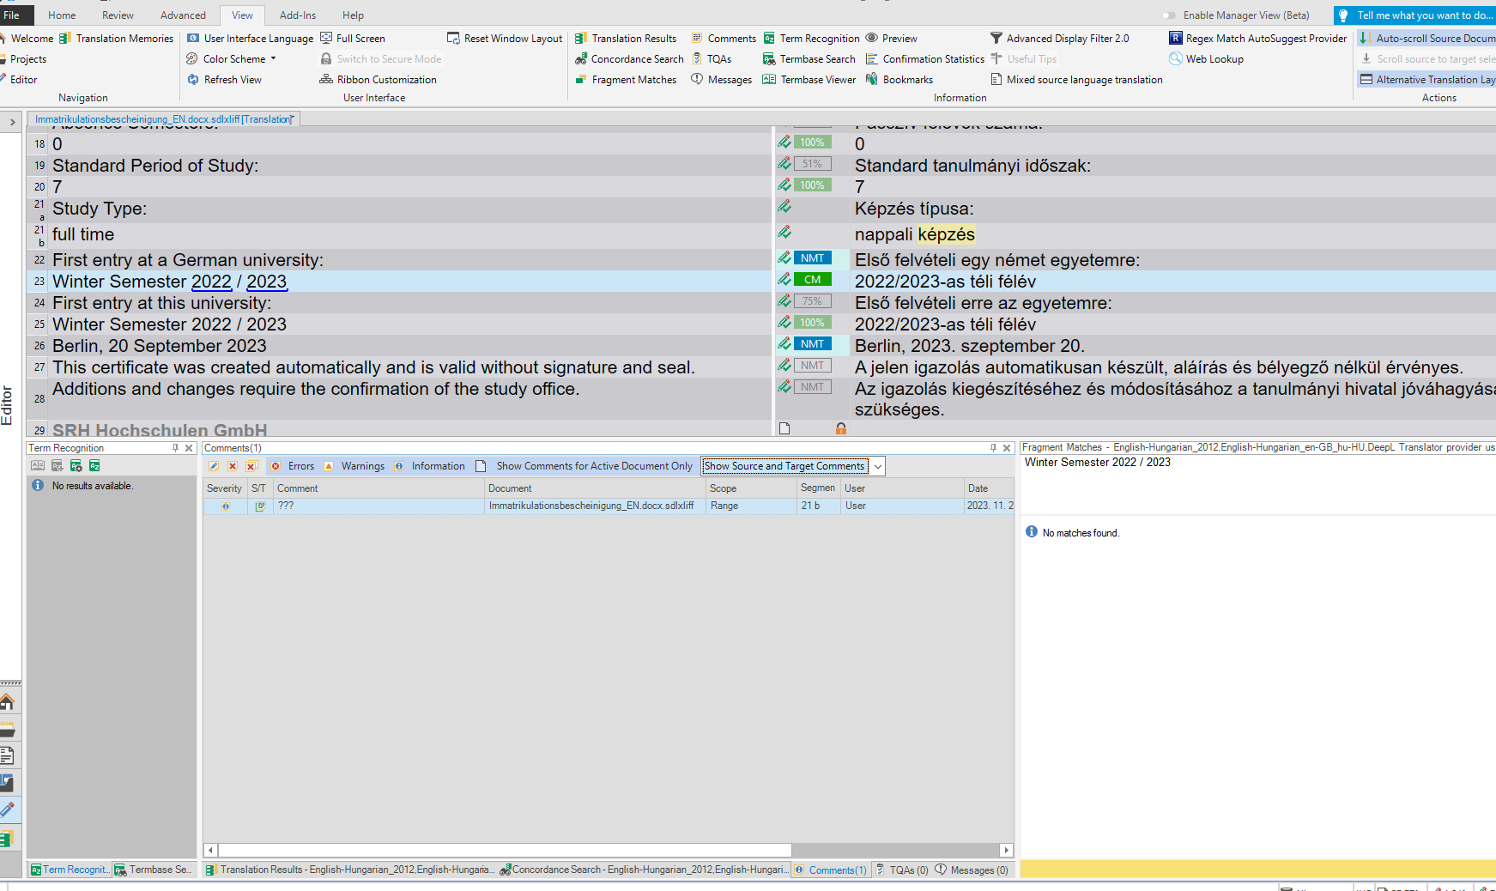Image resolution: width=1496 pixels, height=891 pixels.
Task: Click User Interface Language icon
Action: [x=193, y=39]
